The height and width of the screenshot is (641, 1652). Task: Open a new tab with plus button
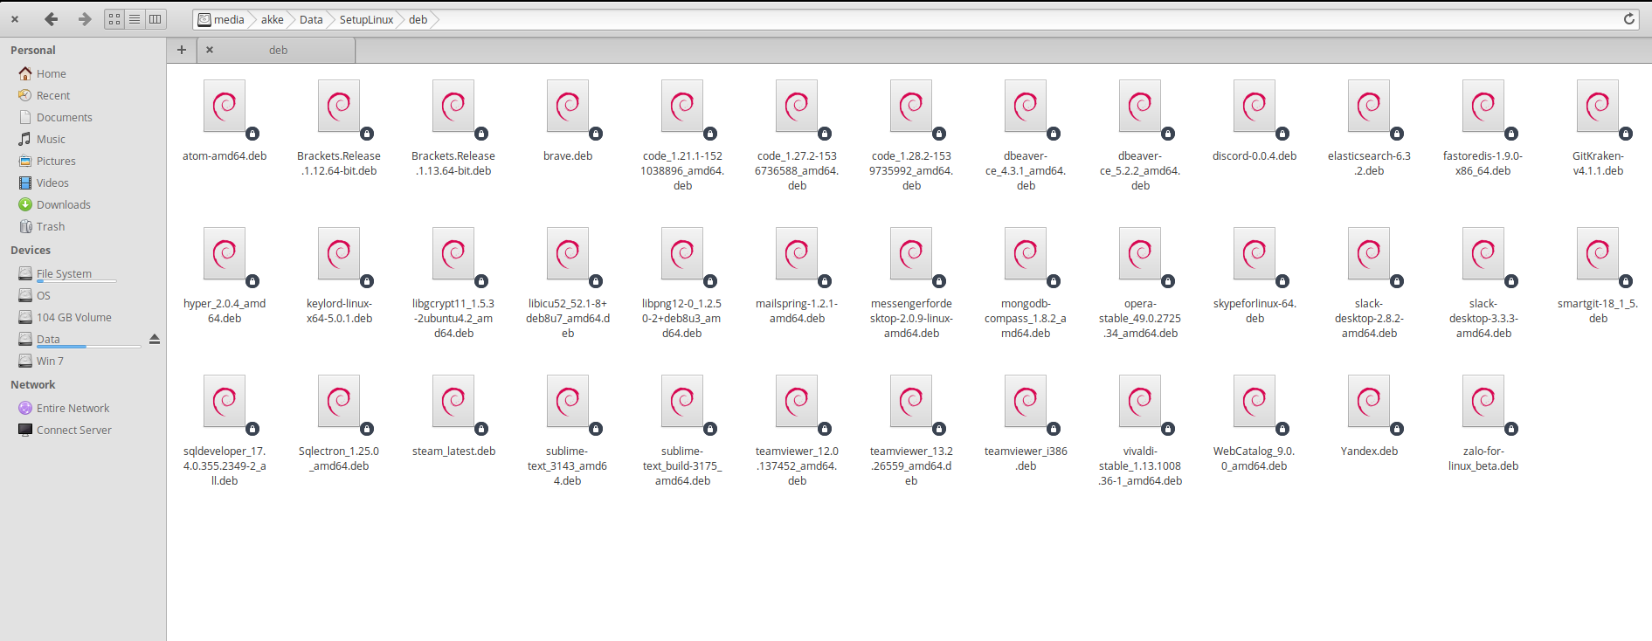pos(182,50)
